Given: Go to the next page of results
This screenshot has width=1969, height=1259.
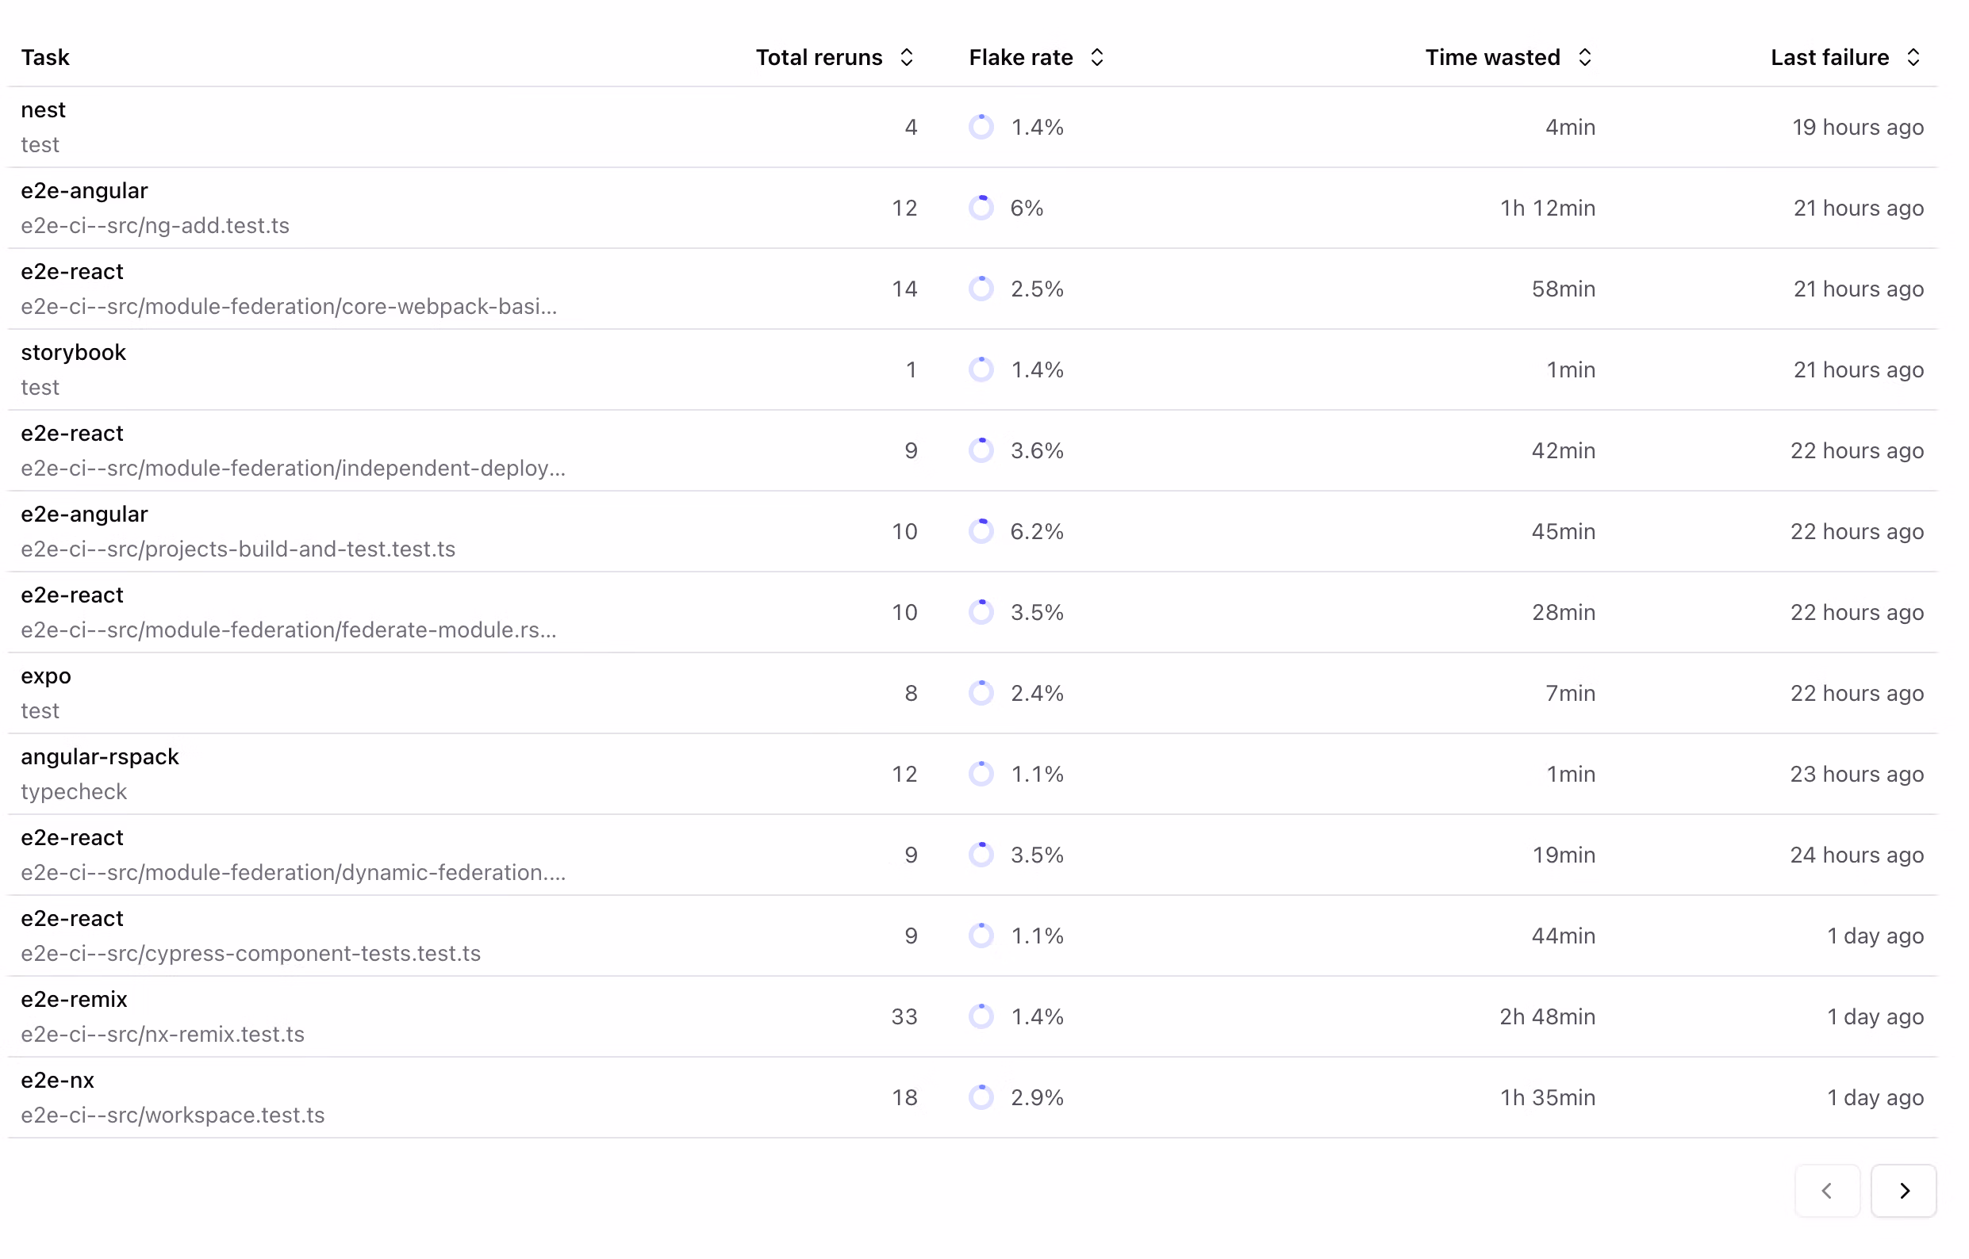Looking at the screenshot, I should tap(1904, 1191).
